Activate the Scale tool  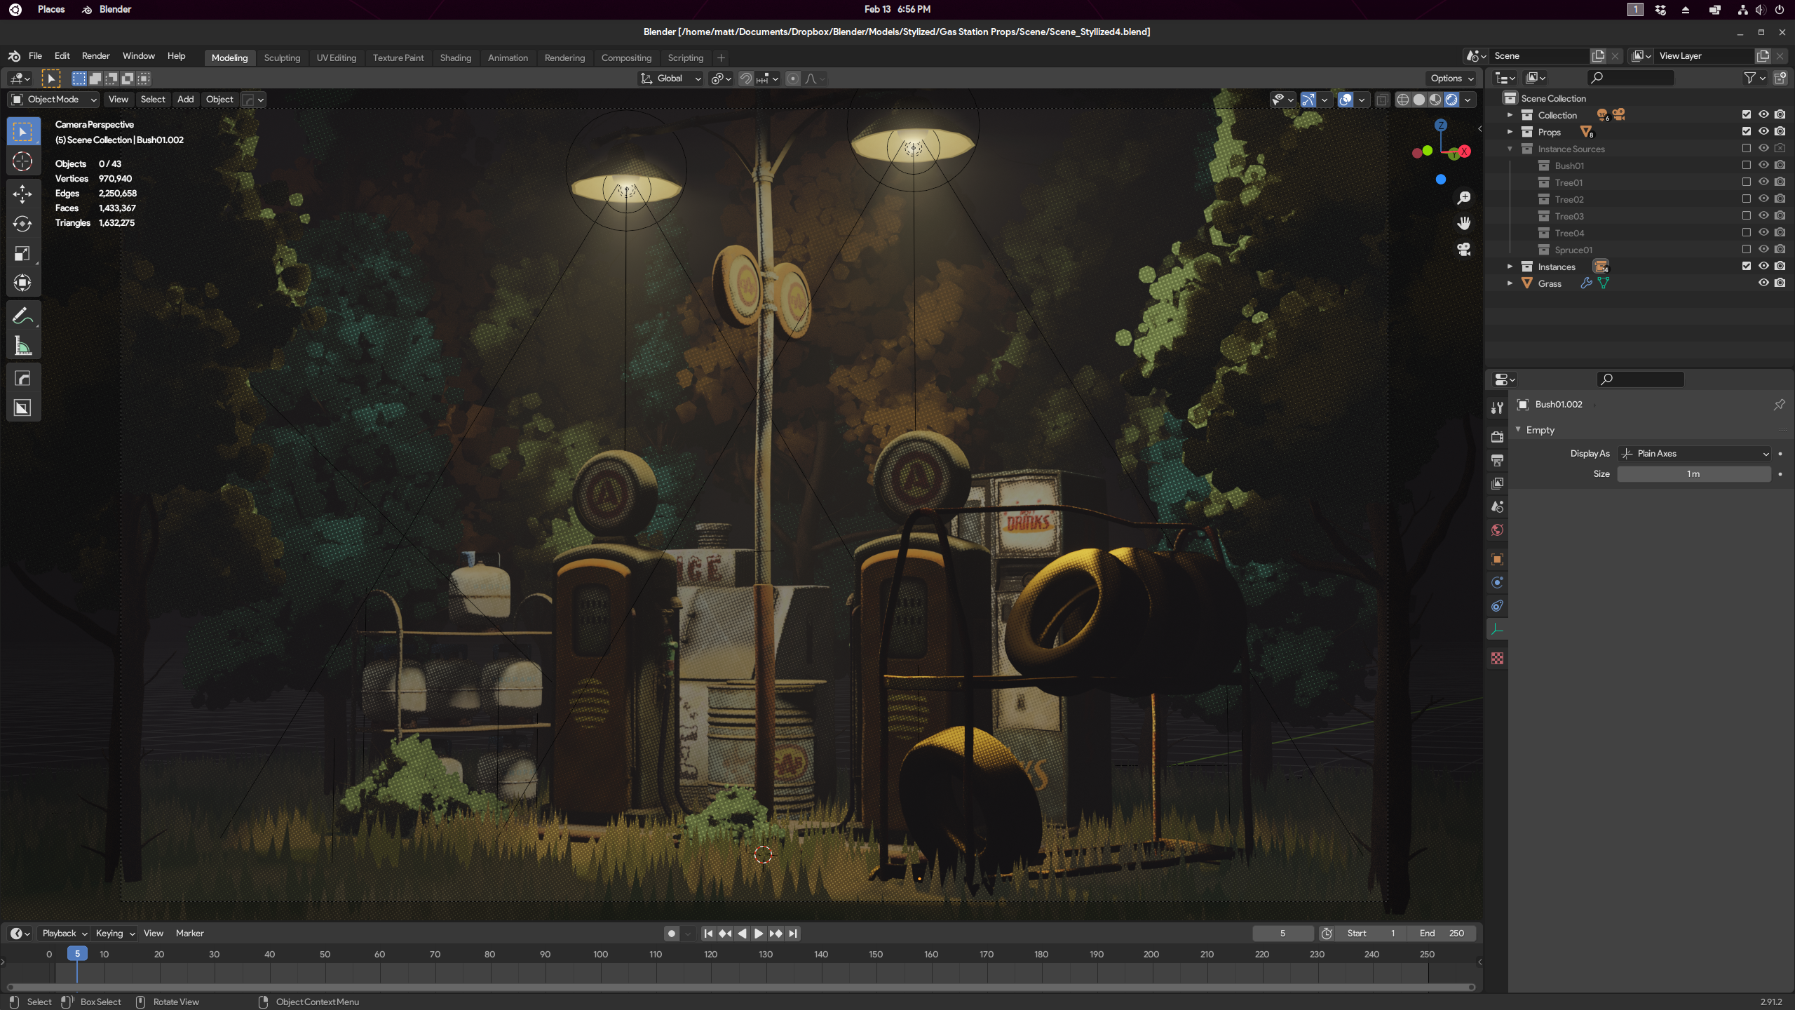tap(22, 253)
